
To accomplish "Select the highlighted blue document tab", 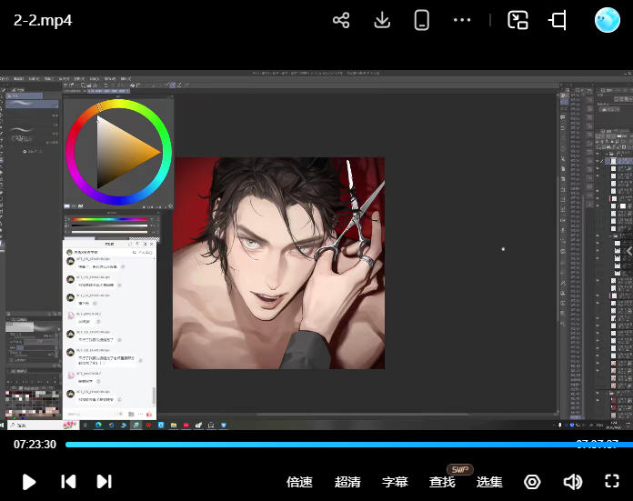I will 108,91.
